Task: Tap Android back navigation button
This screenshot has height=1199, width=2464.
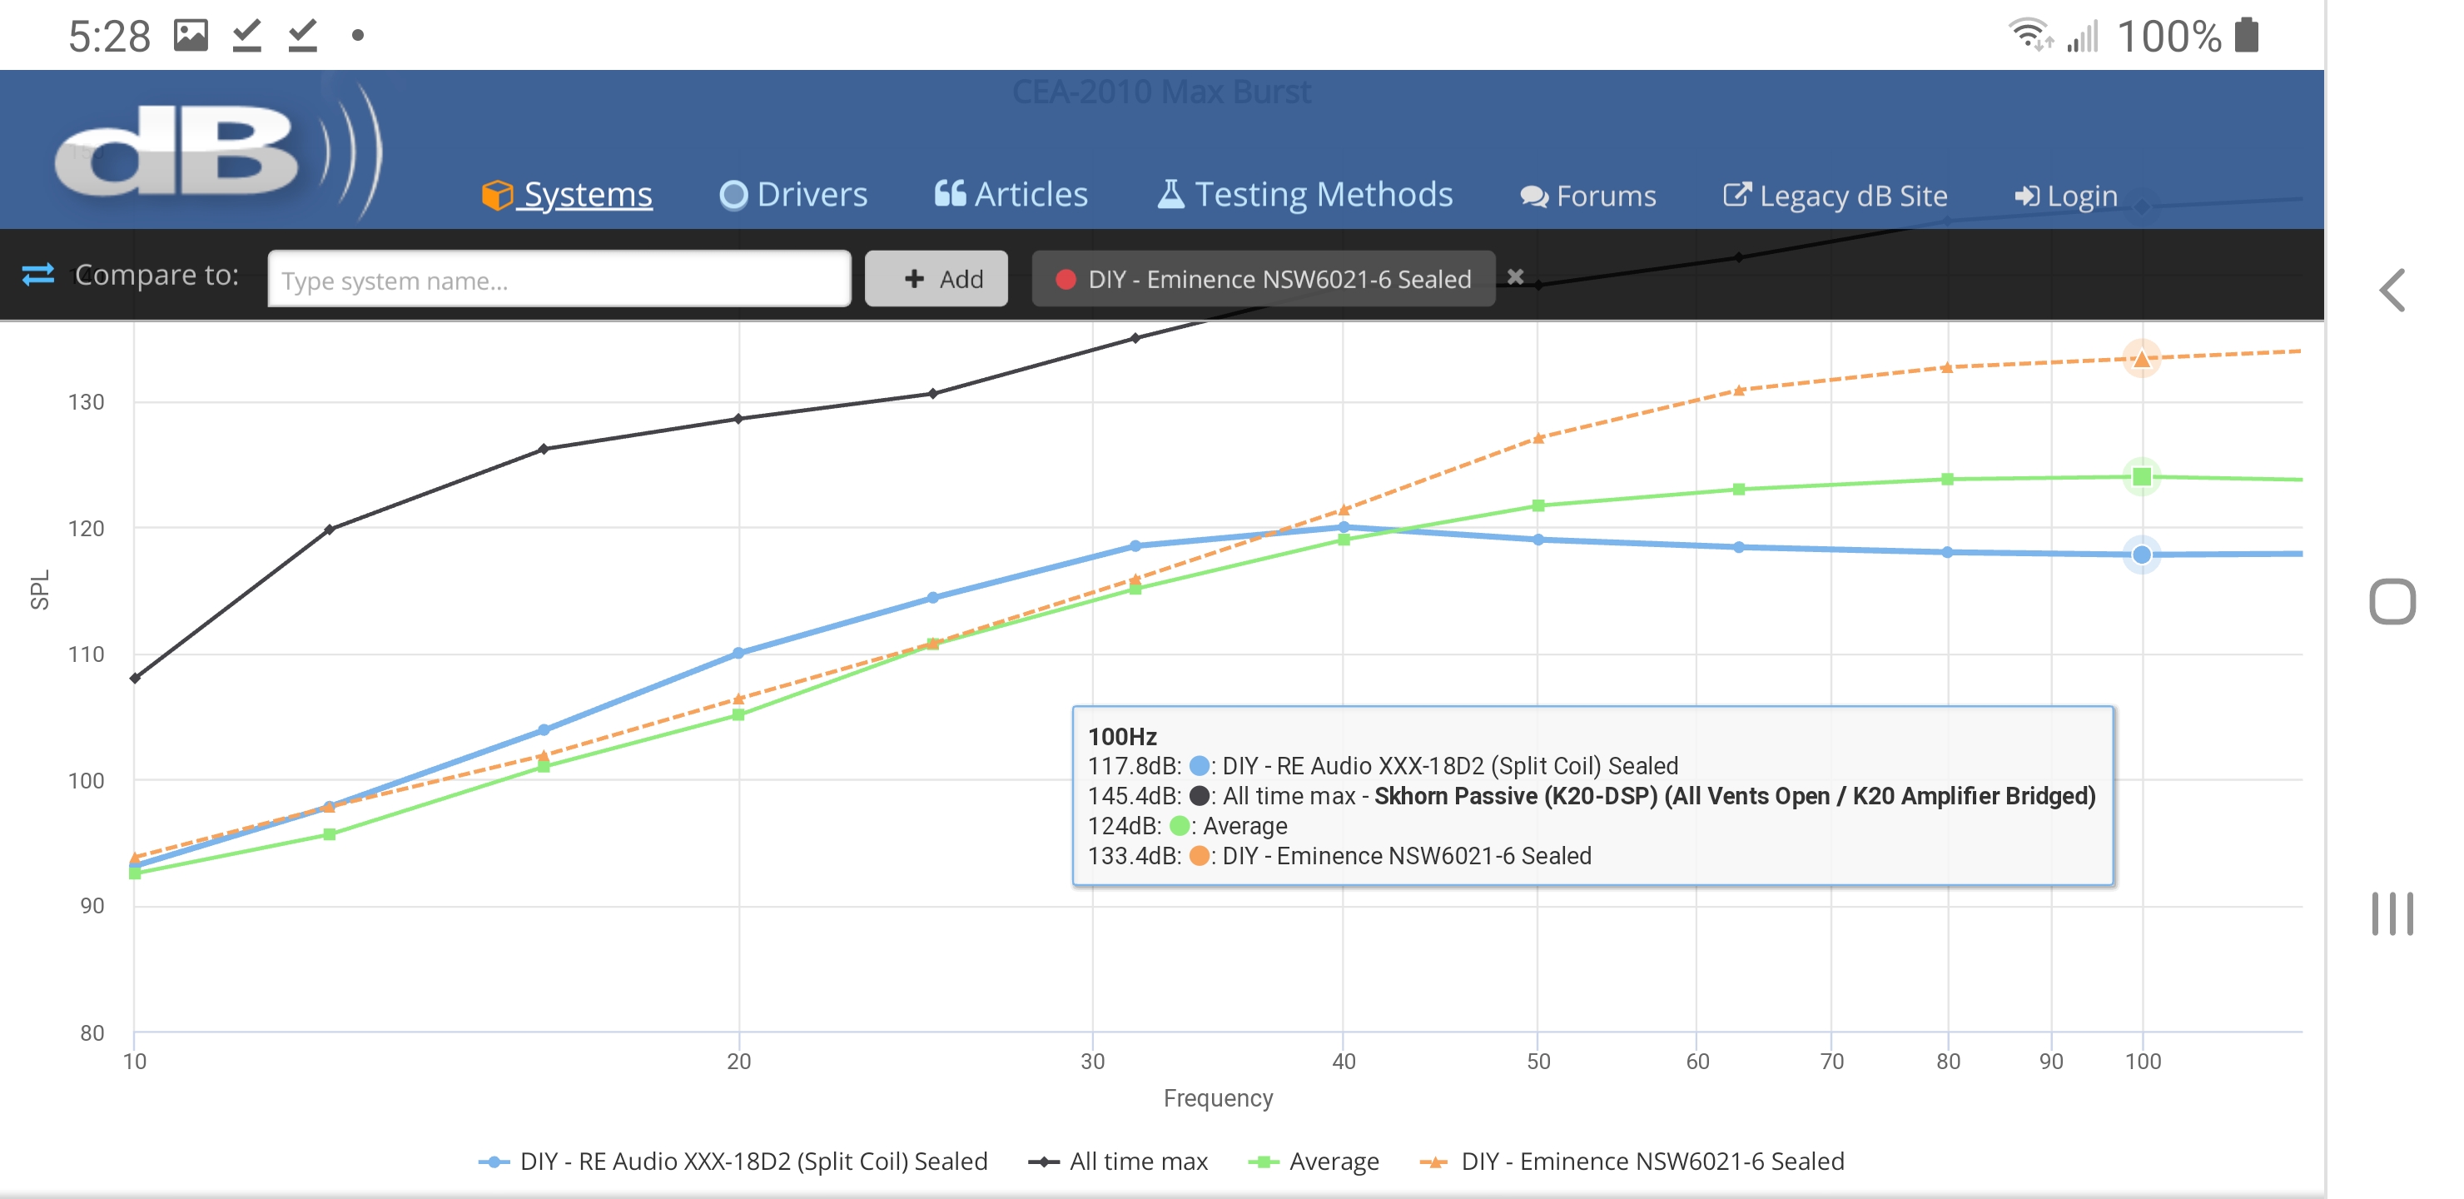Action: click(x=2392, y=291)
